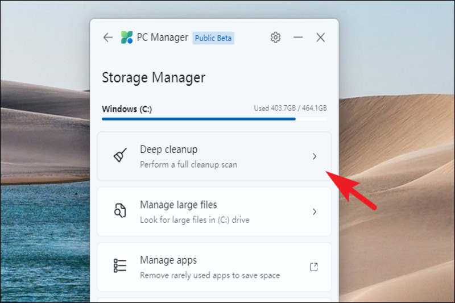The width and height of the screenshot is (455, 303).
Task: Click the list icon beside Manage apps
Action: (120, 266)
